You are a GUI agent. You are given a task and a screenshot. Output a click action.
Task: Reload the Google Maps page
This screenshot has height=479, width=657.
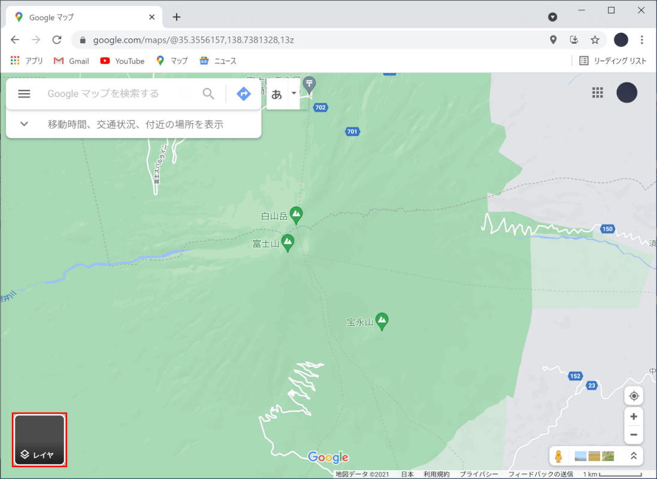coord(57,40)
